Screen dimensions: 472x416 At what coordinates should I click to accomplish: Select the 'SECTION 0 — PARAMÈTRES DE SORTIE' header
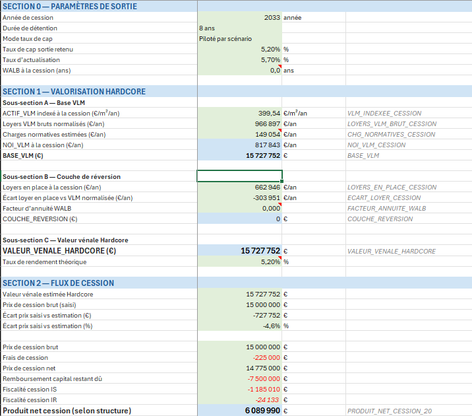point(70,7)
